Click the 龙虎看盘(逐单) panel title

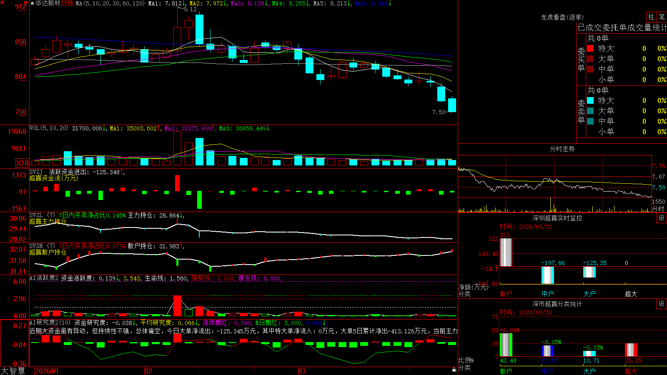click(562, 17)
